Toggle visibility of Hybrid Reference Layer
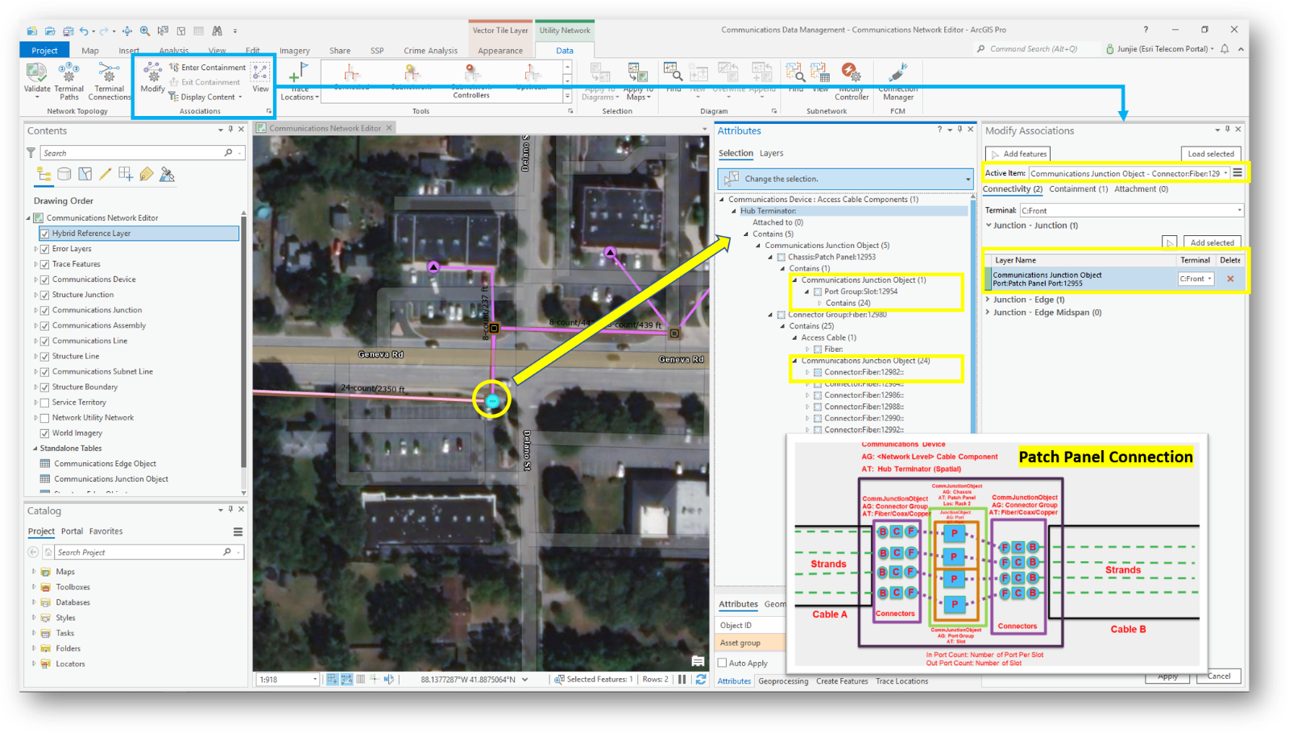 point(46,233)
